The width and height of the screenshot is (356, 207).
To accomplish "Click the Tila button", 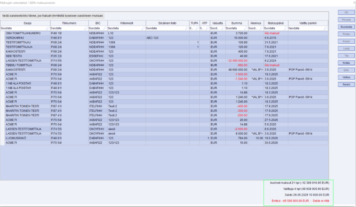I will [346, 56].
